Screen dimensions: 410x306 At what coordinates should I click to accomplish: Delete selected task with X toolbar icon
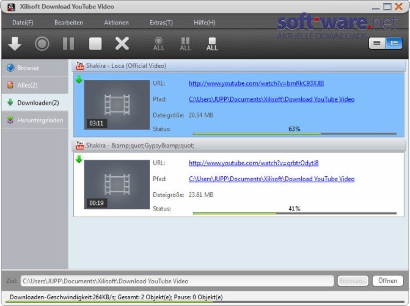(122, 43)
